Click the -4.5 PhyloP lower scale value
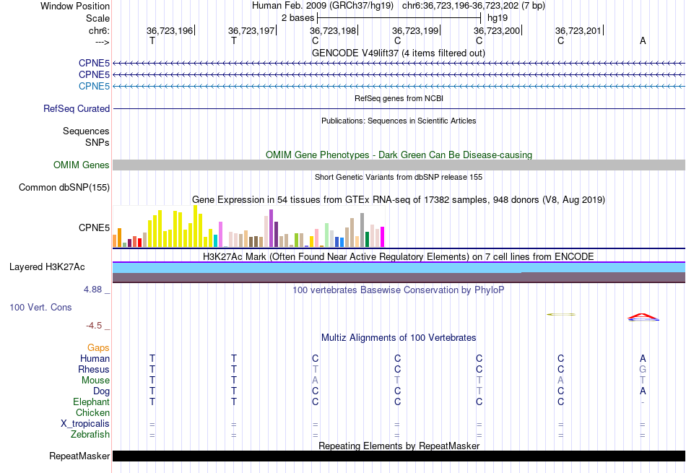Image resolution: width=686 pixels, height=473 pixels. [94, 325]
